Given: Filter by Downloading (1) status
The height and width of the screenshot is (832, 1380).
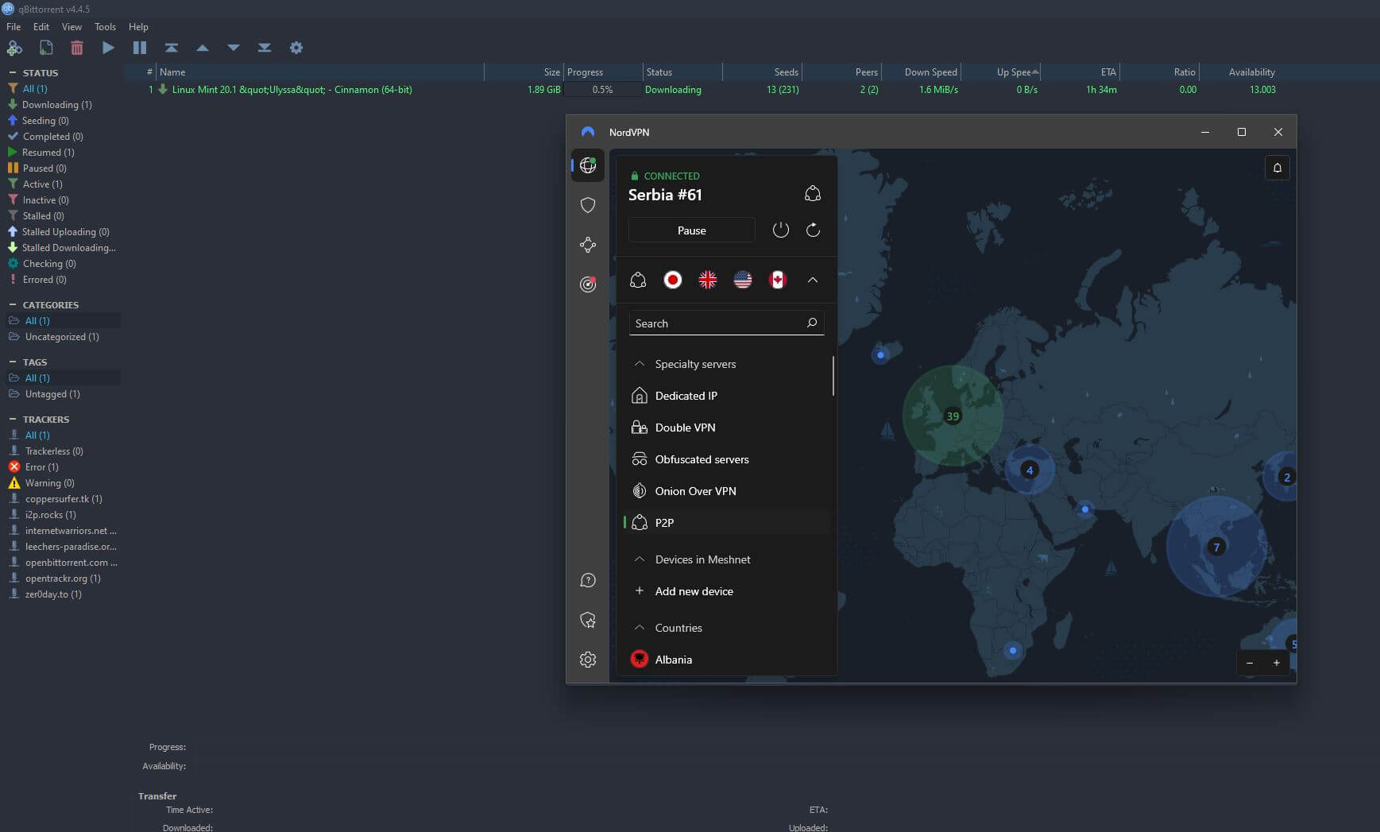Looking at the screenshot, I should 56,104.
